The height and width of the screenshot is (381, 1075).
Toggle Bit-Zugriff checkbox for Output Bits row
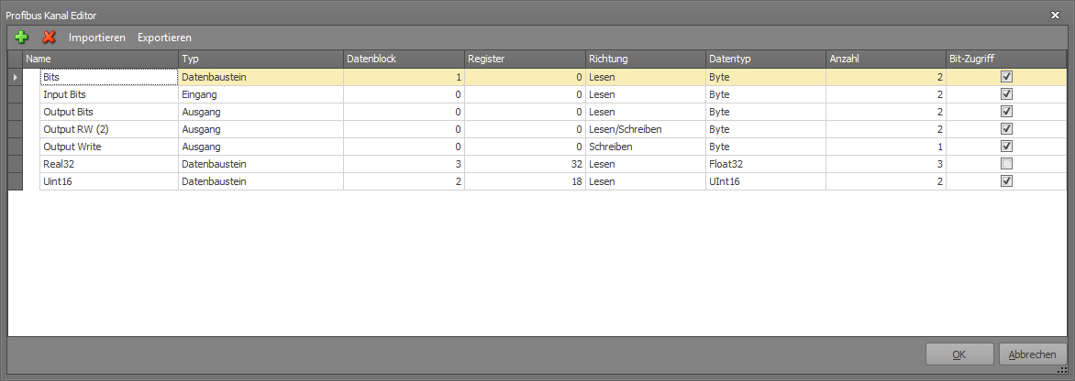coord(1006,112)
